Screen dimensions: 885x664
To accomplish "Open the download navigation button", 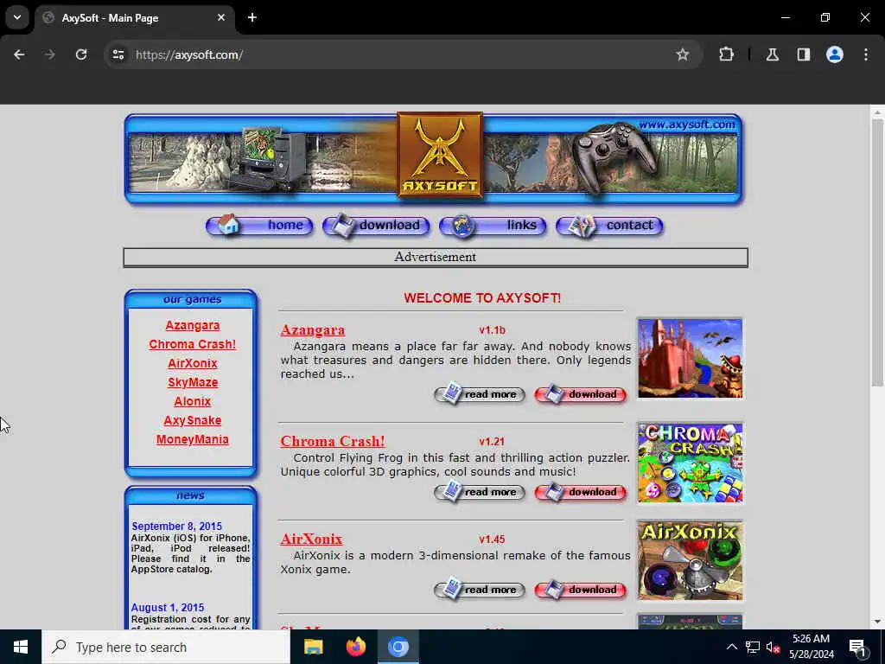I will coord(377,226).
